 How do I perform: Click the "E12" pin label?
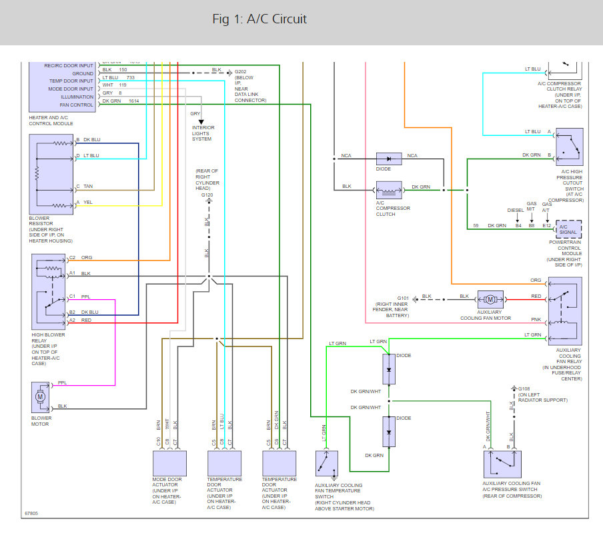tap(546, 226)
